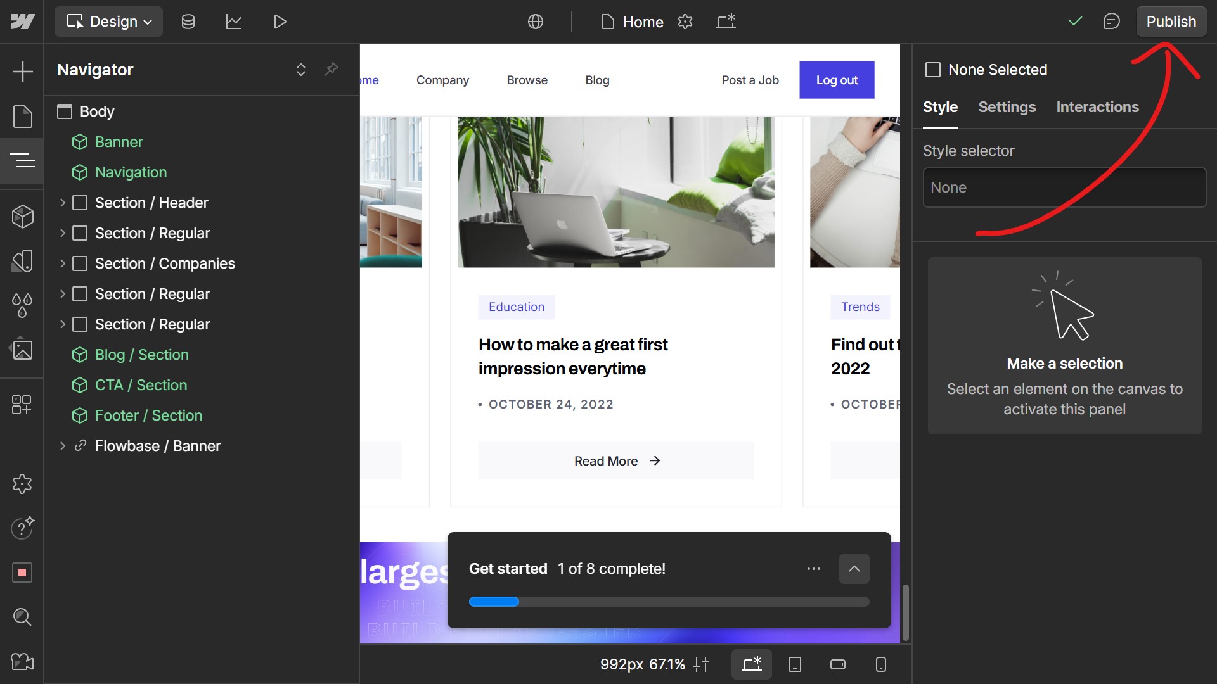This screenshot has height=684, width=1217.
Task: Select the mobile landscape breakpoint icon
Action: (x=838, y=664)
